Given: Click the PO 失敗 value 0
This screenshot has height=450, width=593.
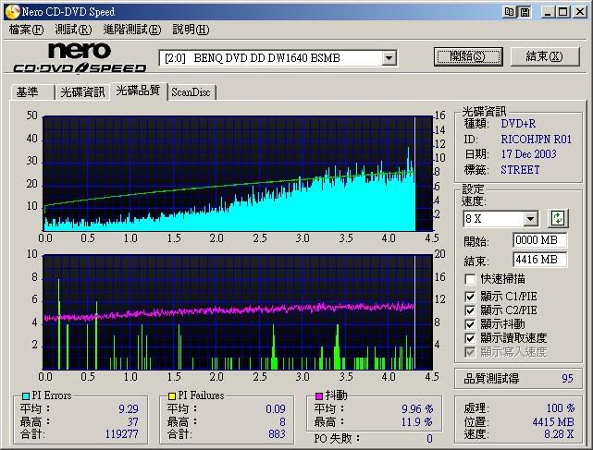Looking at the screenshot, I should coord(429,439).
